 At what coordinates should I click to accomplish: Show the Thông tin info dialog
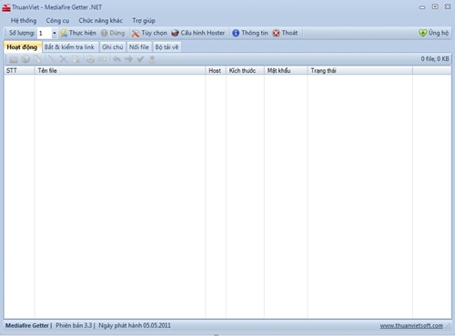250,33
